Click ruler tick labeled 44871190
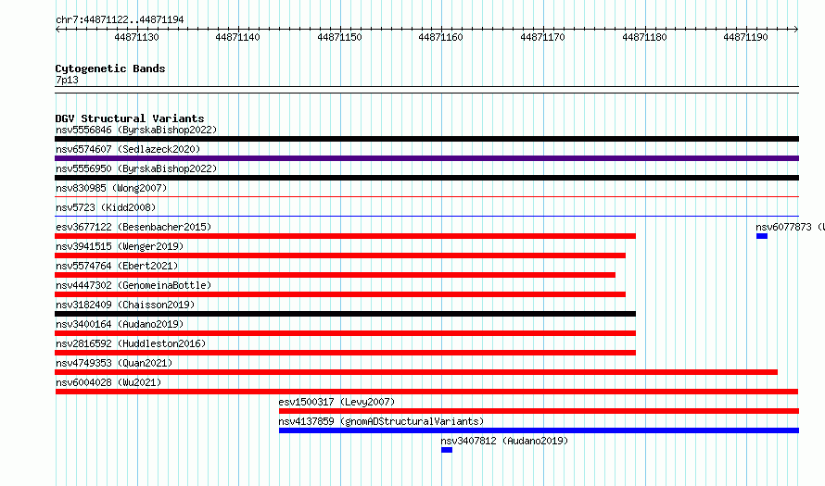The width and height of the screenshot is (825, 486). (745, 37)
